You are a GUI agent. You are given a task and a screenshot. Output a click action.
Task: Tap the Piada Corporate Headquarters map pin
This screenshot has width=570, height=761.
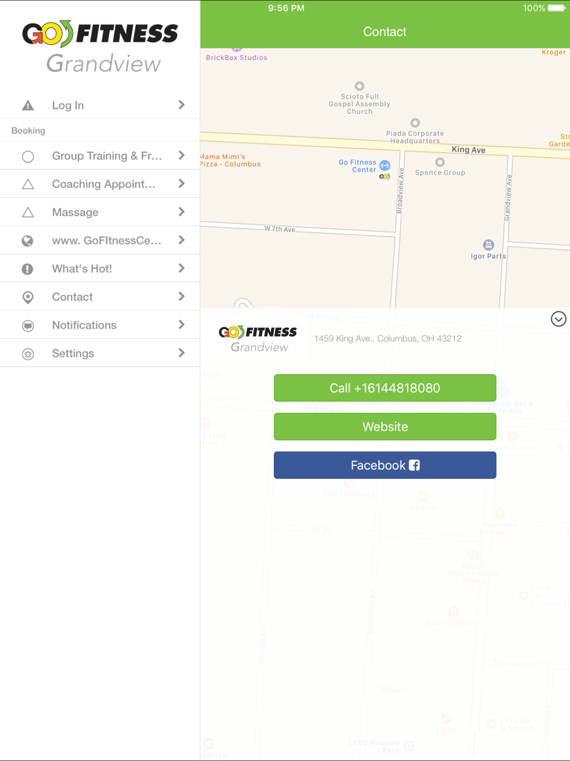(415, 123)
